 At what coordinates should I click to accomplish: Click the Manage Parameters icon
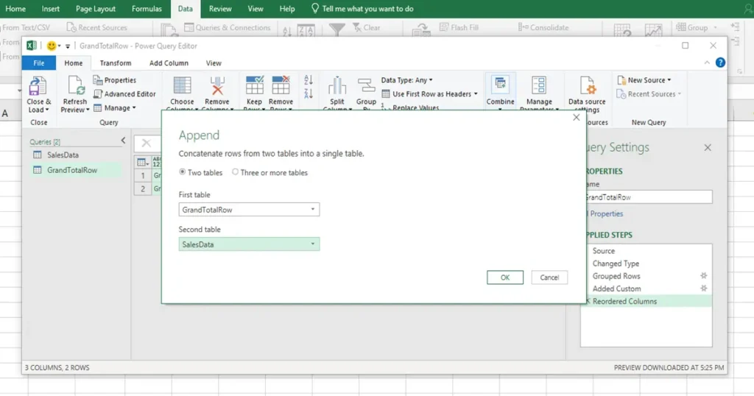click(538, 85)
